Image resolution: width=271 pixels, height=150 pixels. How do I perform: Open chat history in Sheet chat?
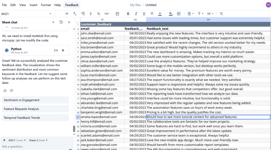[61, 22]
